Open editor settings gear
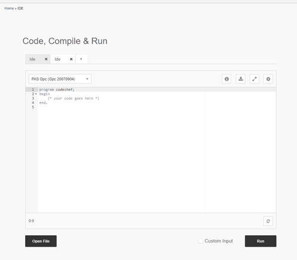This screenshot has height=260, width=297. click(x=268, y=79)
